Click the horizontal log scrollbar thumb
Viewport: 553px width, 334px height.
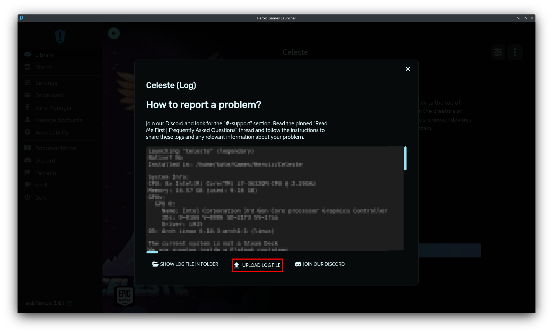(x=152, y=252)
